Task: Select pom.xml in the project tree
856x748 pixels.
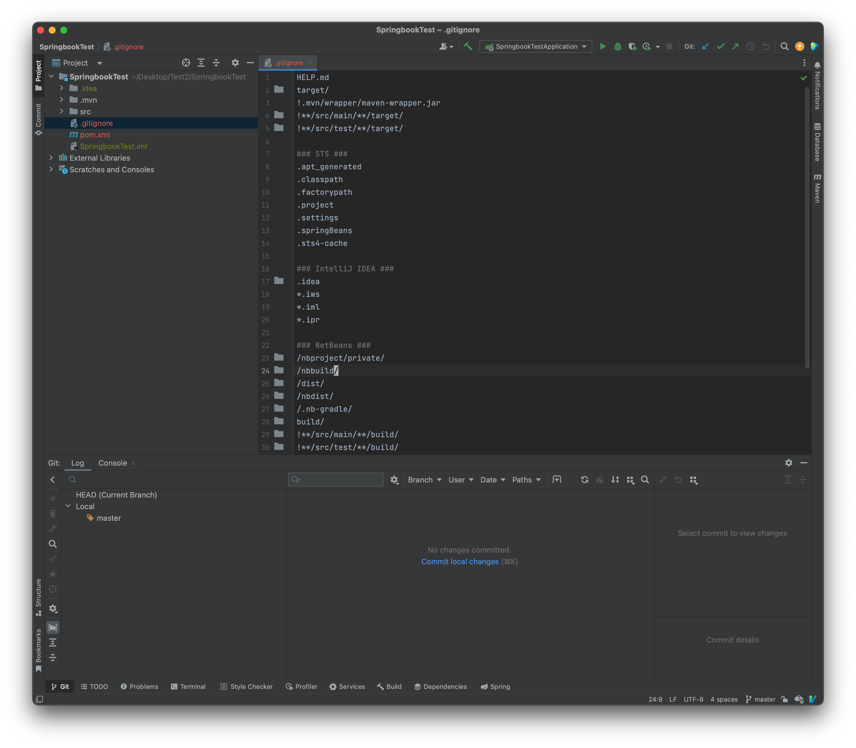Action: (95, 135)
